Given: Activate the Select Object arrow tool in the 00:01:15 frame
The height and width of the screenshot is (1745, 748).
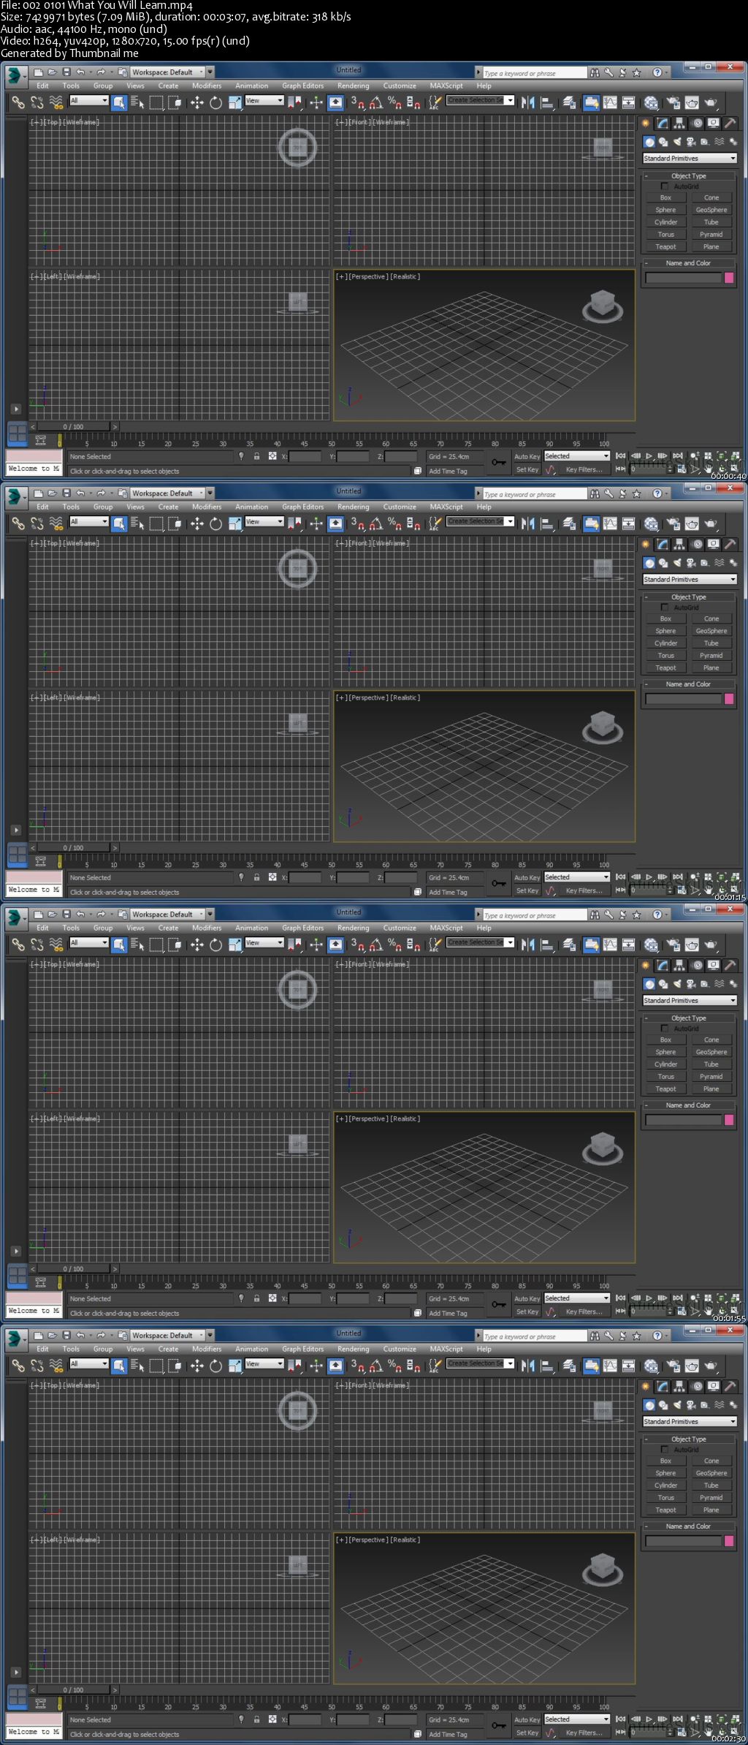Looking at the screenshot, I should point(119,524).
